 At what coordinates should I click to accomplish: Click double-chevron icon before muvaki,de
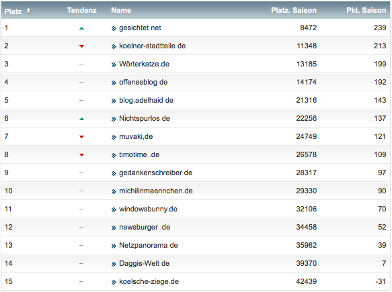click(114, 137)
